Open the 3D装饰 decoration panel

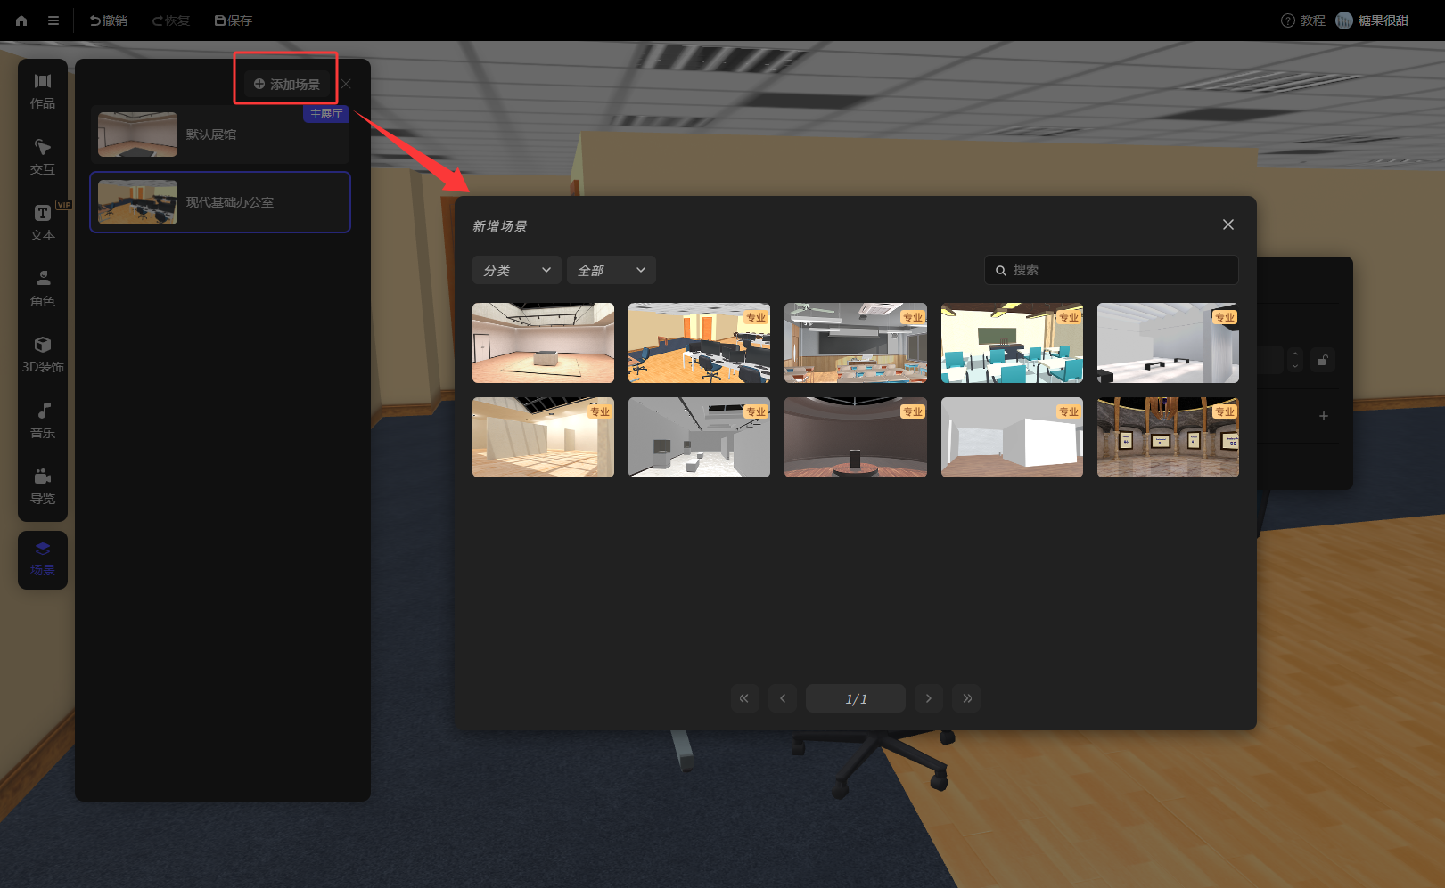pos(43,355)
